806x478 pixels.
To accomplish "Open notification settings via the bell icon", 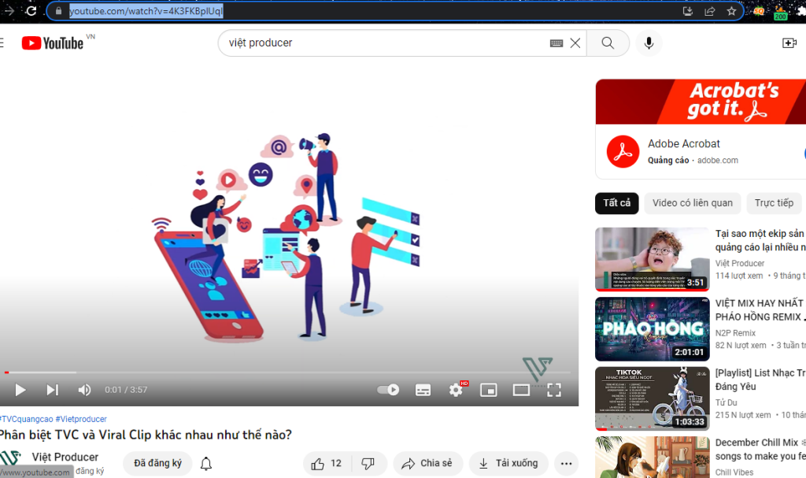I will coord(205,464).
